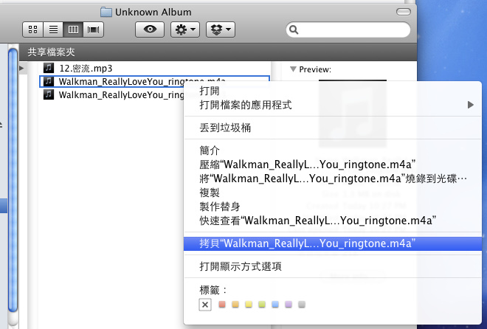Image resolution: width=487 pixels, height=329 pixels.
Task: Open the Dropbox toolbar menu
Action: 221,30
